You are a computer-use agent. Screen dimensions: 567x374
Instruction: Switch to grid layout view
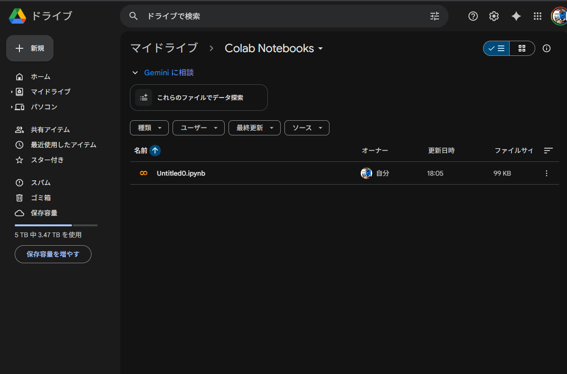tap(522, 48)
